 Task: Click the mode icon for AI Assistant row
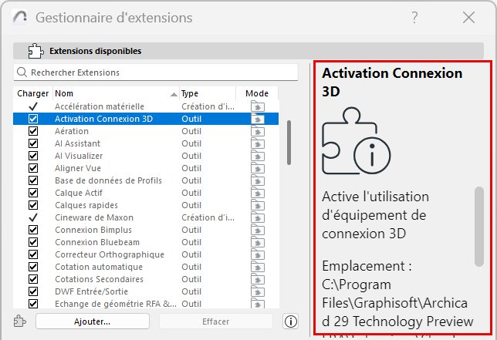coord(257,143)
